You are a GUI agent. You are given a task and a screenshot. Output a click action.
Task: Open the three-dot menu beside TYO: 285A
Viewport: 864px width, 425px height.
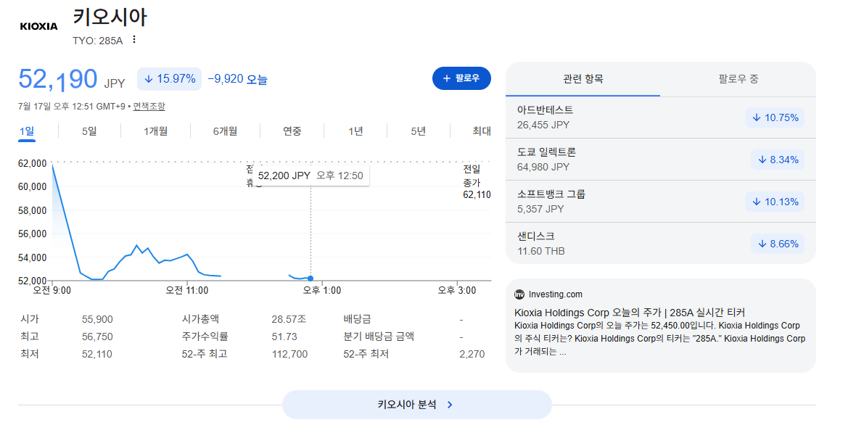[x=134, y=40]
